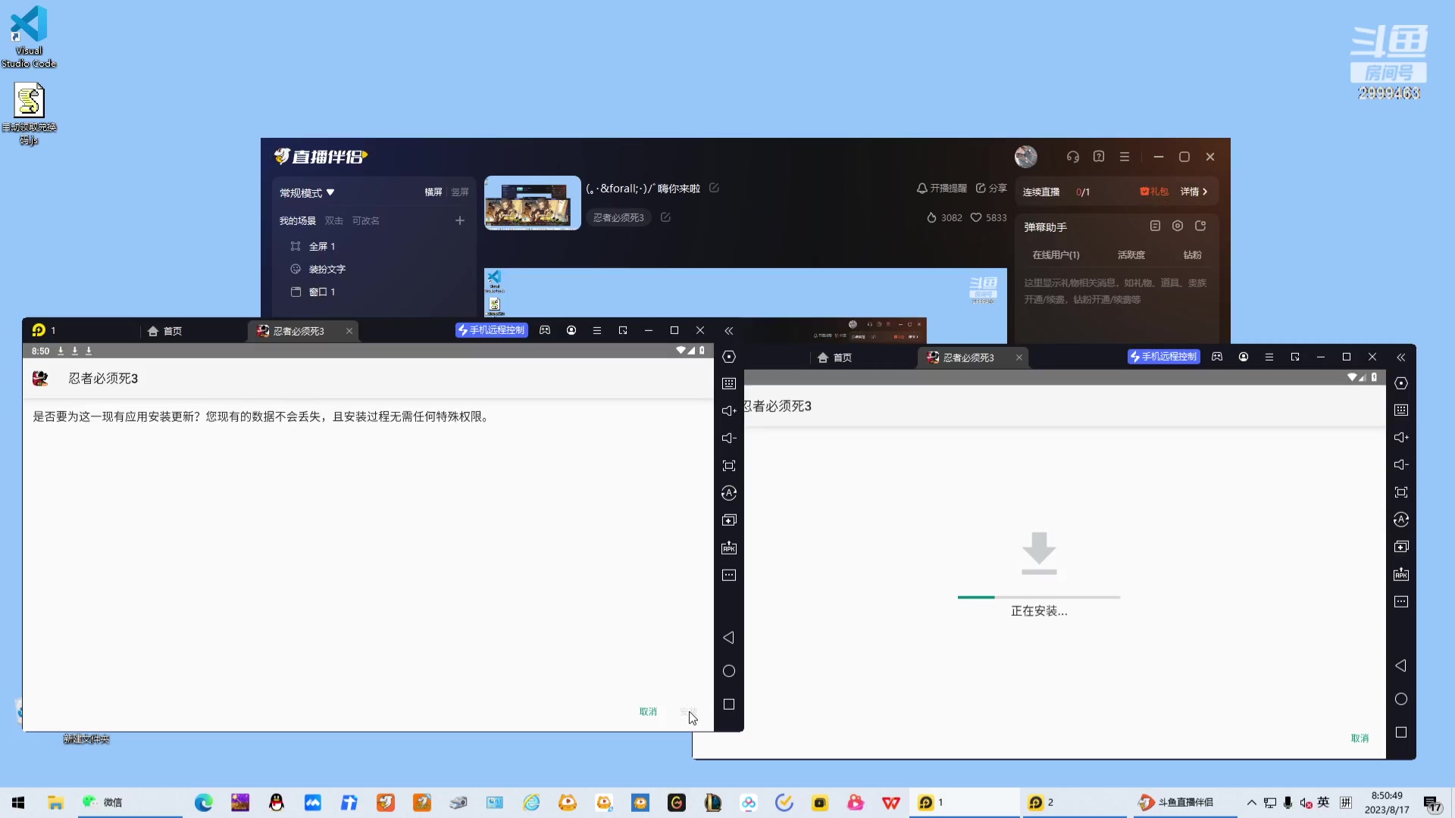Tap Android recents square in emulator 1 sidebar
The width and height of the screenshot is (1455, 818).
(x=729, y=704)
